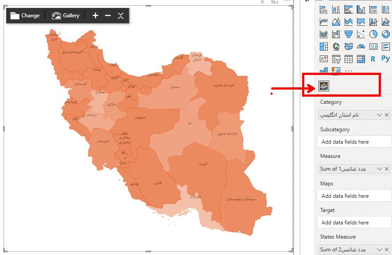The image size is (392, 255).
Task: Select the Stacked column chart visual
Action: tap(336, 9)
